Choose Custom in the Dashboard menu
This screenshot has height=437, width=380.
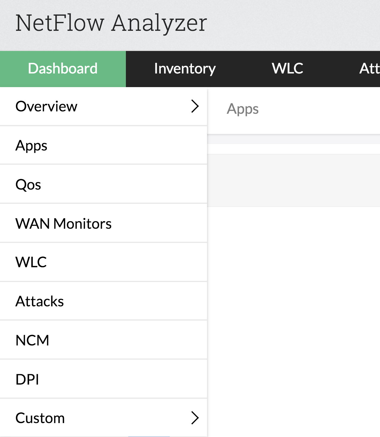103,418
